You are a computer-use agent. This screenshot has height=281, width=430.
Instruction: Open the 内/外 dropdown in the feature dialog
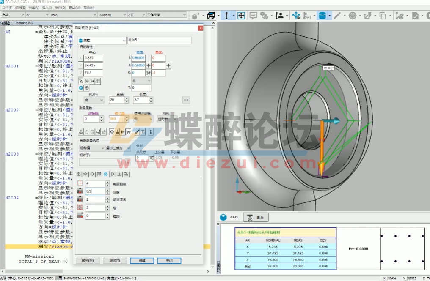click(x=94, y=100)
